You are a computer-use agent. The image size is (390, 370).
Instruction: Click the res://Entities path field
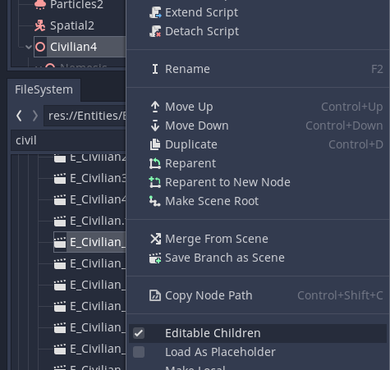(x=85, y=116)
